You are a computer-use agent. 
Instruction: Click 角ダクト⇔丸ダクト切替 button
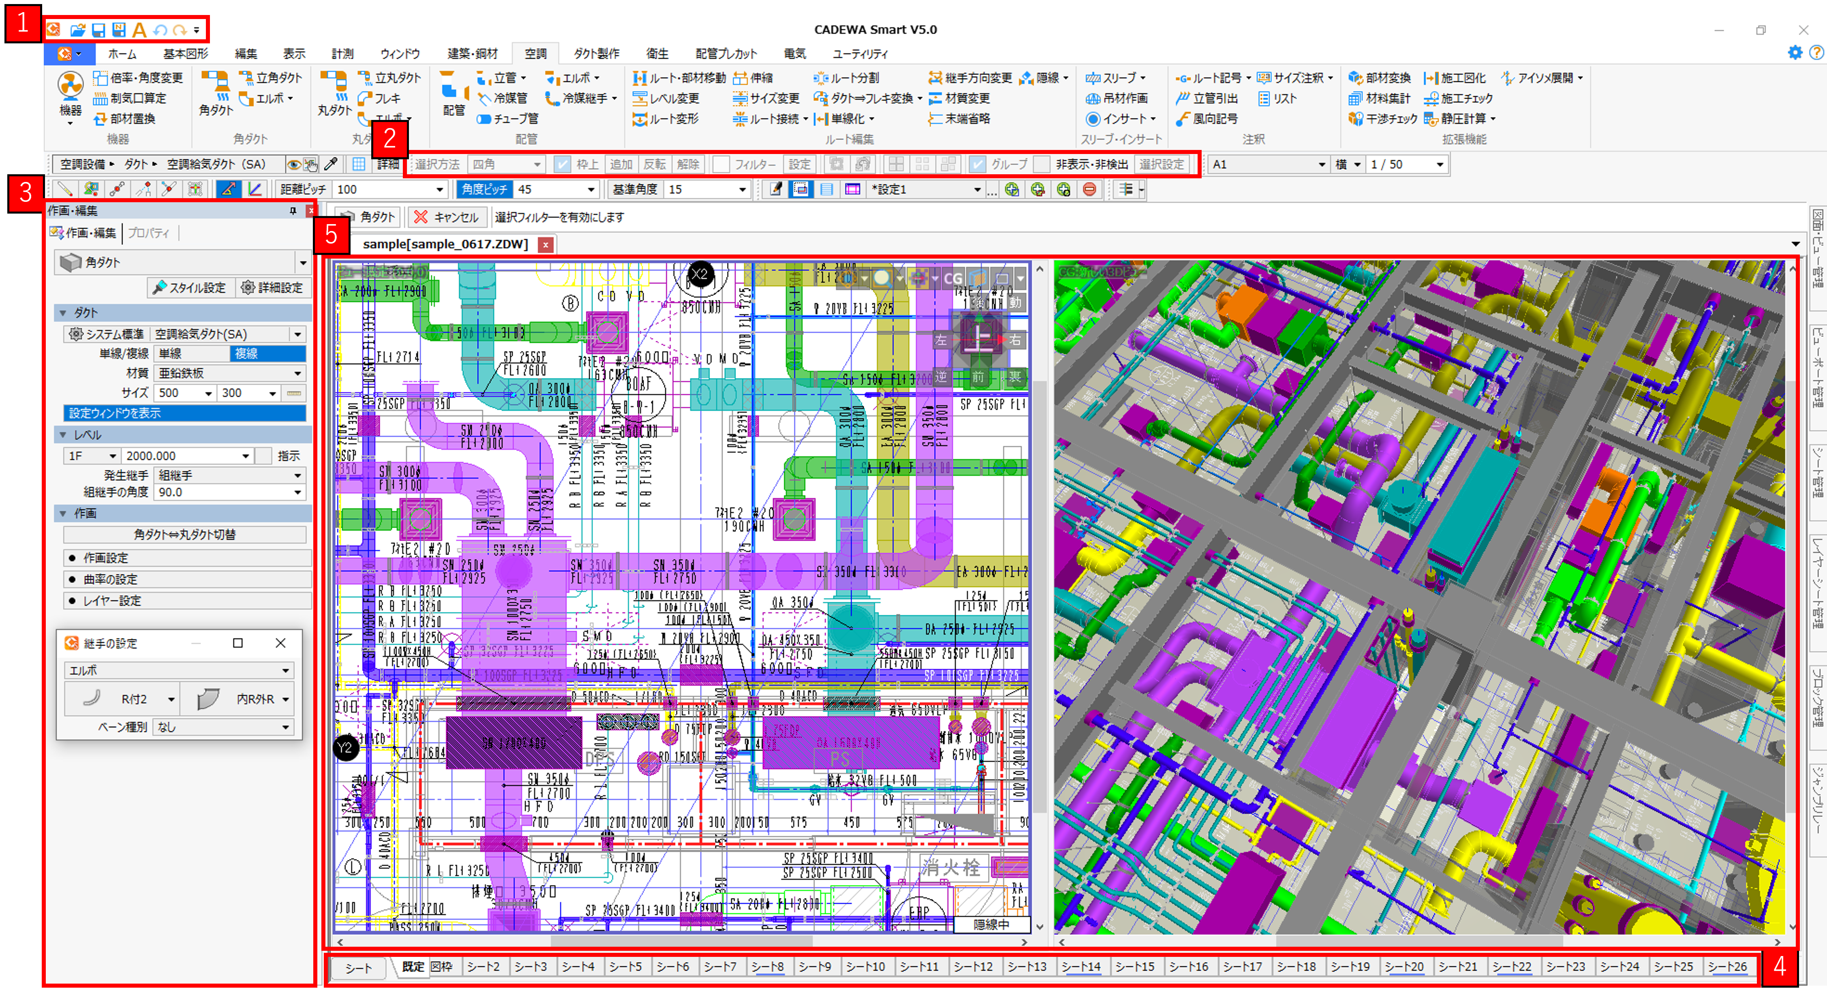(184, 535)
